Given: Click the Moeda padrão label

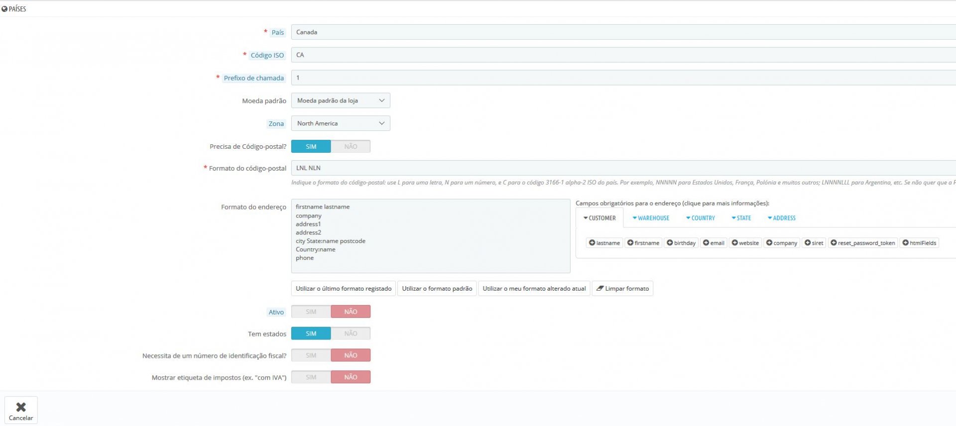Looking at the screenshot, I should click(x=264, y=101).
